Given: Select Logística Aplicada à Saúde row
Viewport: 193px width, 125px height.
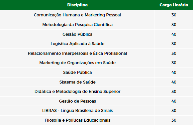Looking at the screenshot, I should [96, 44].
